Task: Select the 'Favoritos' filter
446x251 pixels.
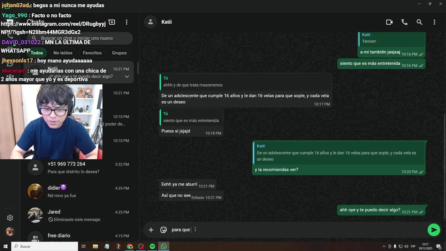Action: pyautogui.click(x=92, y=53)
